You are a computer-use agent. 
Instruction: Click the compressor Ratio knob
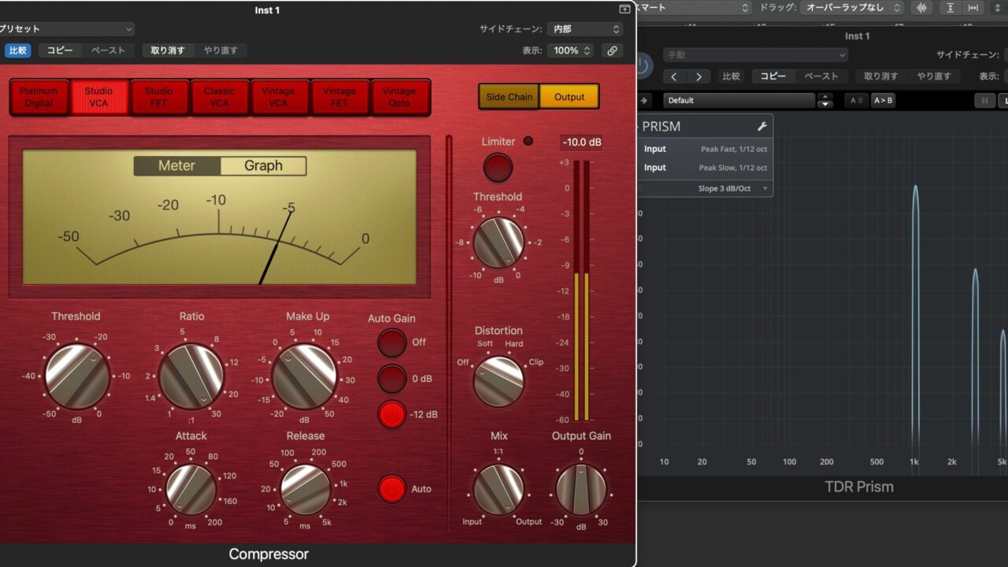click(x=191, y=376)
